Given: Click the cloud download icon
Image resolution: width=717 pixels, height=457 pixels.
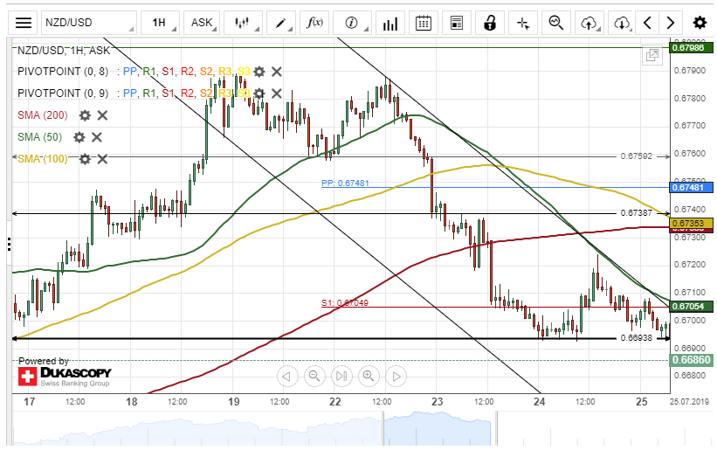Looking at the screenshot, I should [622, 23].
